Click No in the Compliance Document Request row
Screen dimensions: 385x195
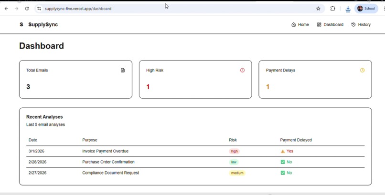289,173
